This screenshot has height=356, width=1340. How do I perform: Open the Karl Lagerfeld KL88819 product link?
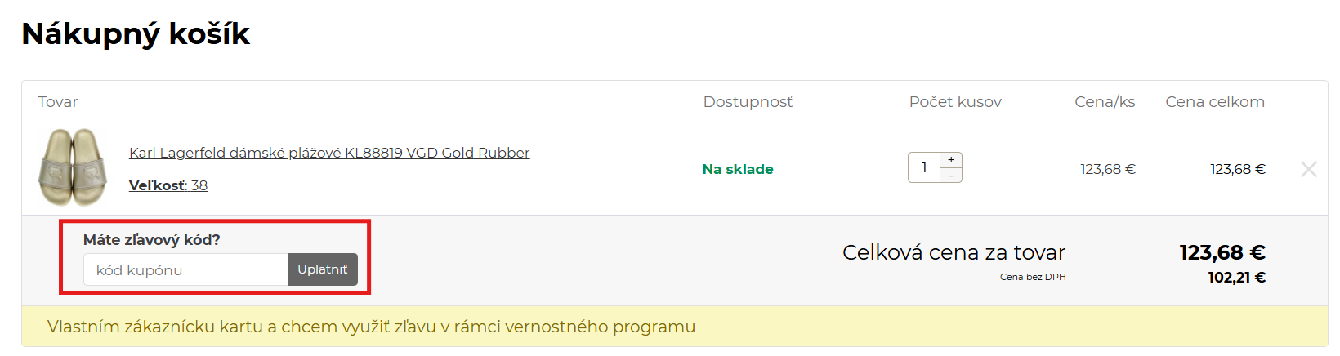329,153
